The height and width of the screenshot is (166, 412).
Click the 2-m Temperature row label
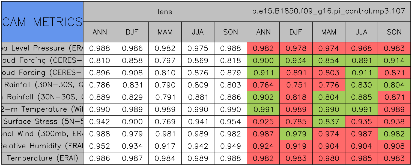42,109
